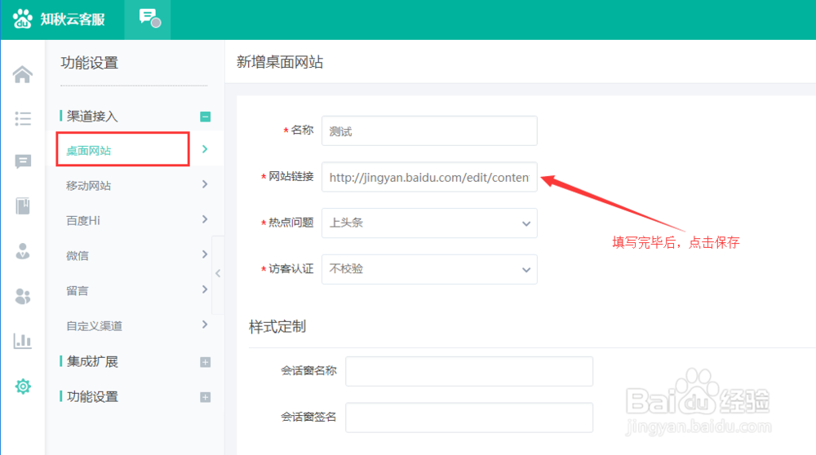
Task: Open the list icon in left sidebar
Action: tap(22, 118)
